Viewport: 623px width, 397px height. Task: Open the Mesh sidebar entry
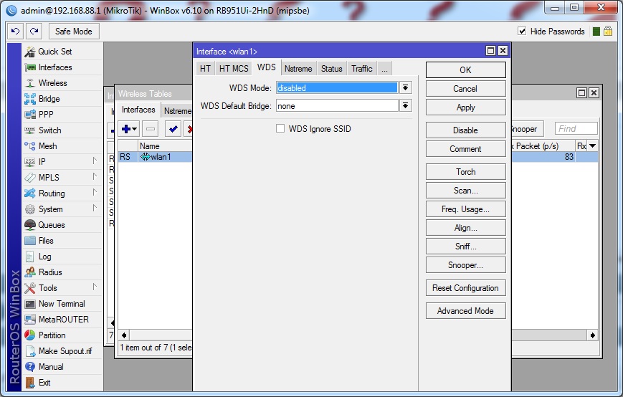click(62, 146)
